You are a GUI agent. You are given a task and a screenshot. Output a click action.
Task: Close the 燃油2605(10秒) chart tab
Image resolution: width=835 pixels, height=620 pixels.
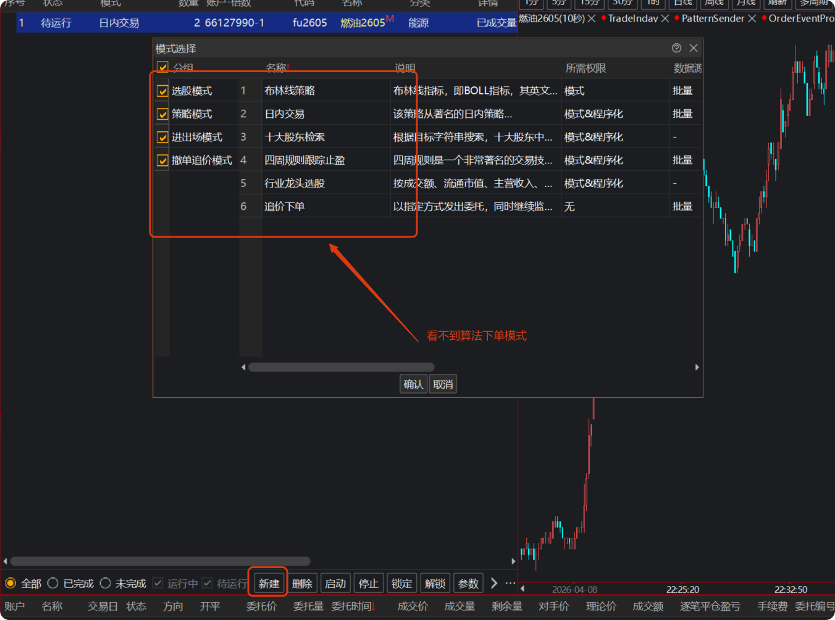click(592, 19)
